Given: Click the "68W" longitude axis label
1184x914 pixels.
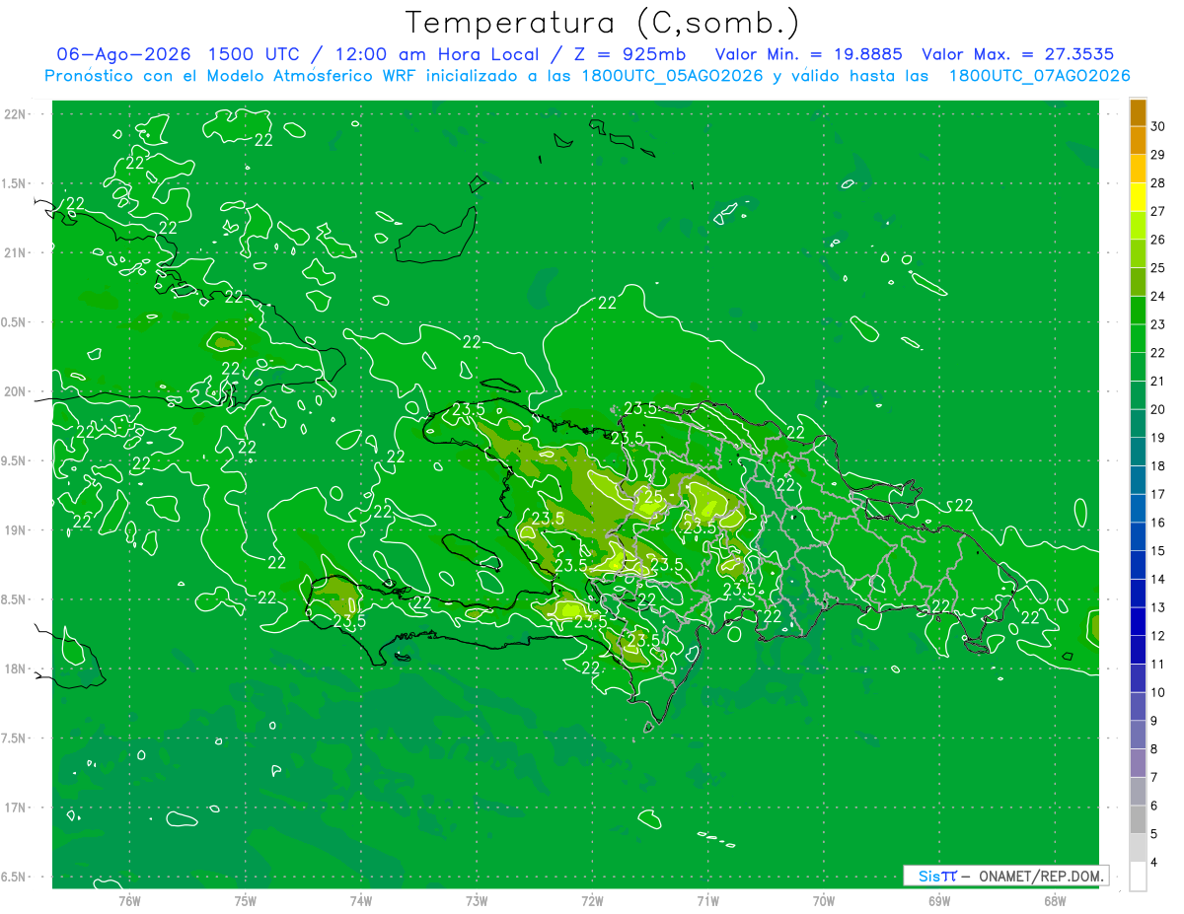Looking at the screenshot, I should 1055,901.
